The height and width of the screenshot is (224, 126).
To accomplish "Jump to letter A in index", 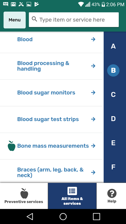I will click(x=113, y=46).
